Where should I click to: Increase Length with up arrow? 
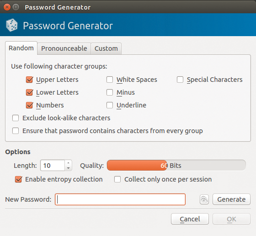(x=69, y=163)
